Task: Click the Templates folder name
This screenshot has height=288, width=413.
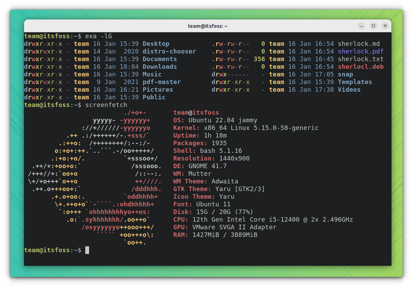Action: click(355, 82)
